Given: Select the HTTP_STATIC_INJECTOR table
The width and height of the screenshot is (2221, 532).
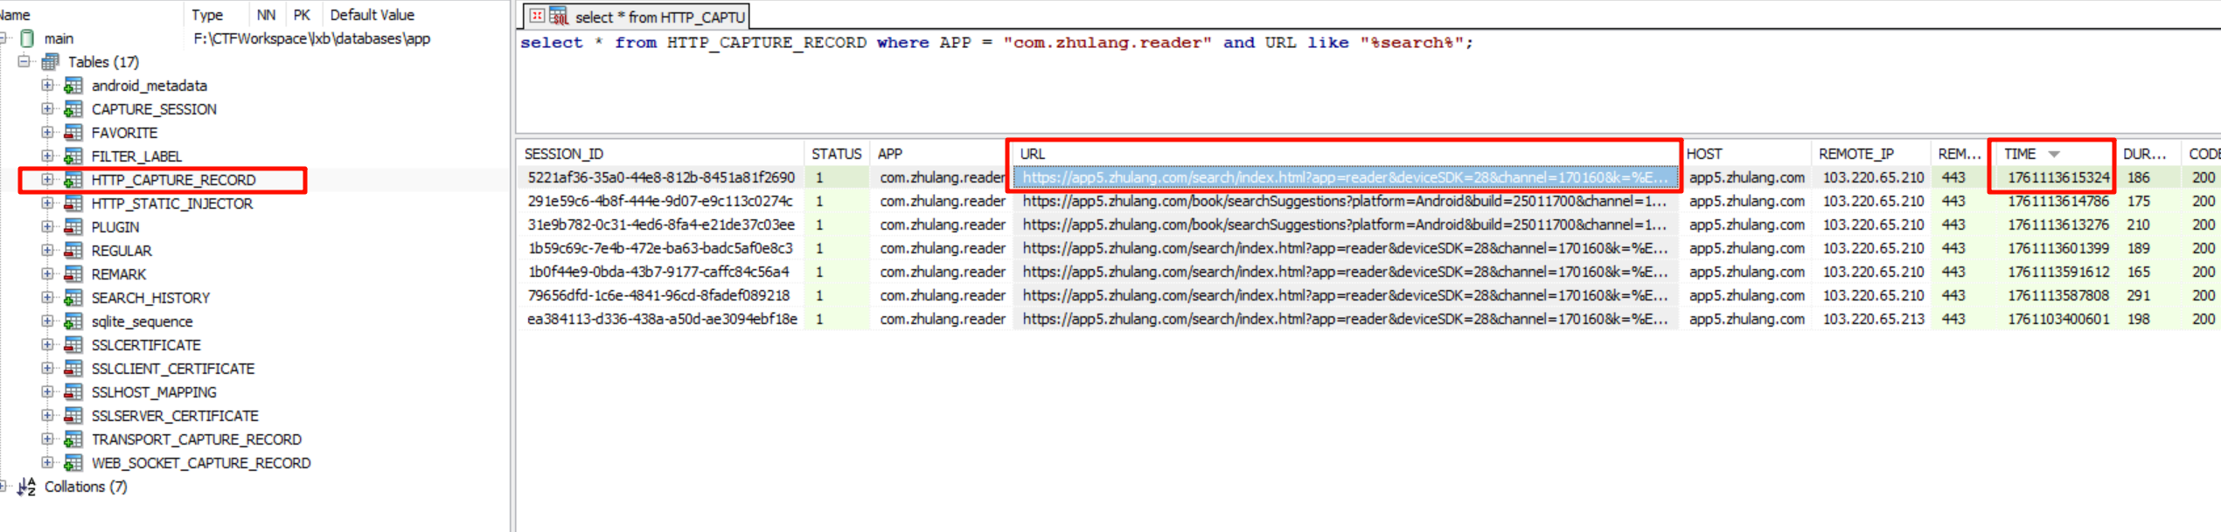Looking at the screenshot, I should tap(171, 204).
